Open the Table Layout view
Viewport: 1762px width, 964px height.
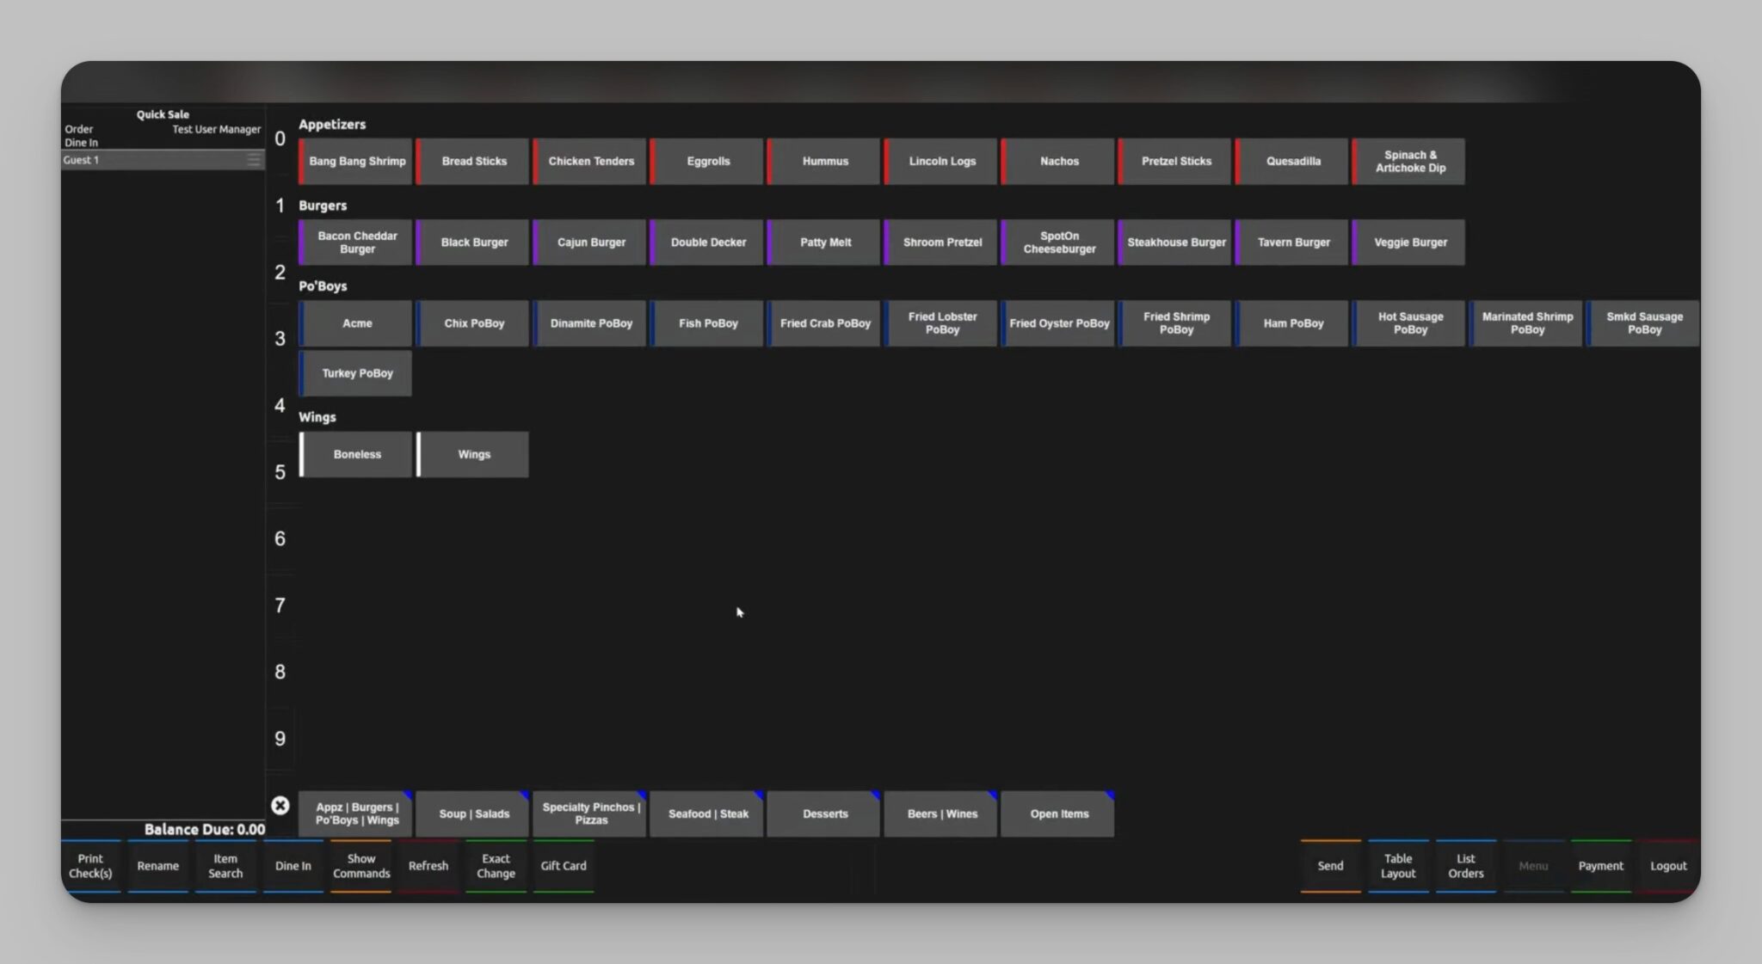coord(1398,866)
